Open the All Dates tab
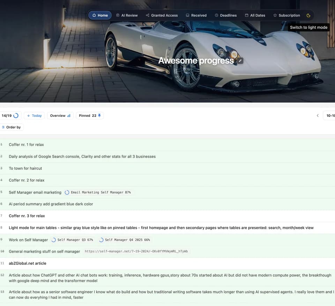Image resolution: width=335 pixels, height=306 pixels. click(x=255, y=15)
